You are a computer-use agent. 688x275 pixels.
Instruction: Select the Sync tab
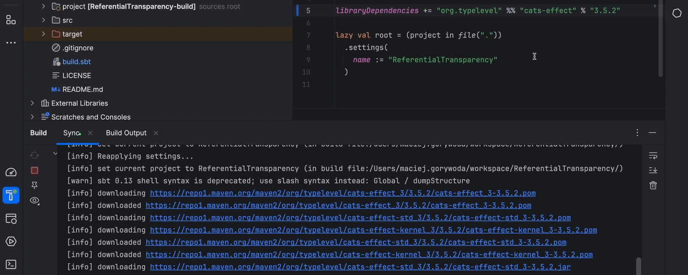coord(71,133)
